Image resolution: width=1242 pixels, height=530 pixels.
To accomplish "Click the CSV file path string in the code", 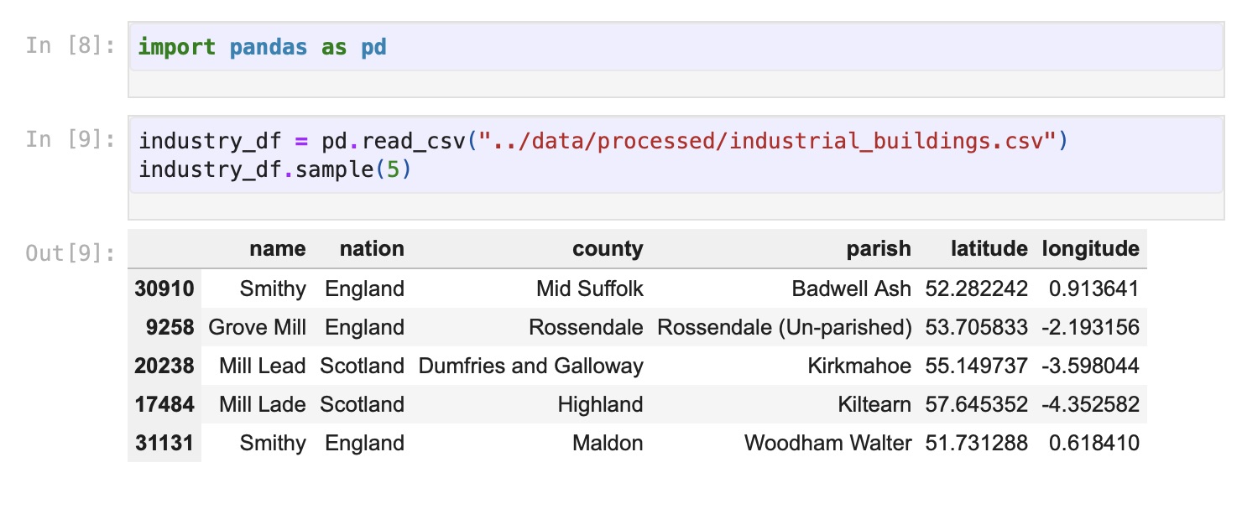I will 766,141.
